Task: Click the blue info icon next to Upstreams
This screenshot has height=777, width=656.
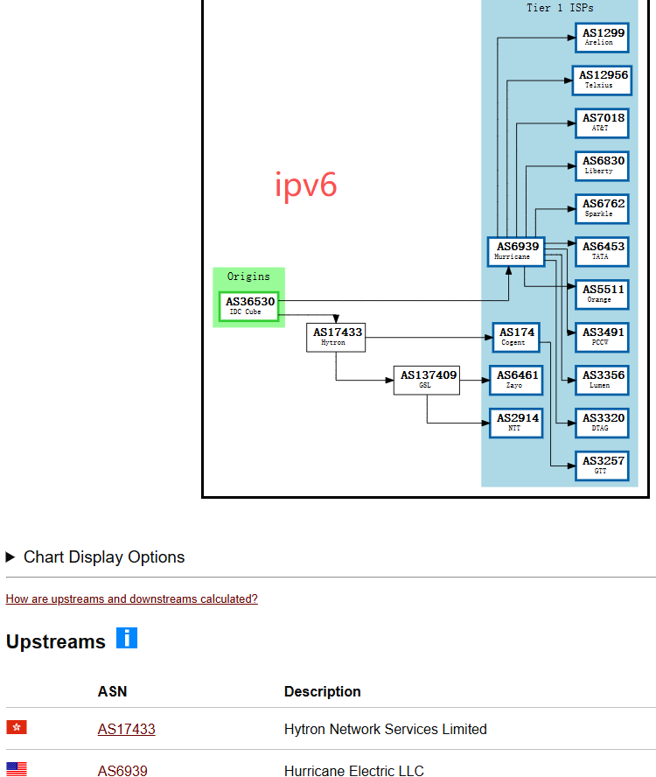Action: click(x=127, y=638)
